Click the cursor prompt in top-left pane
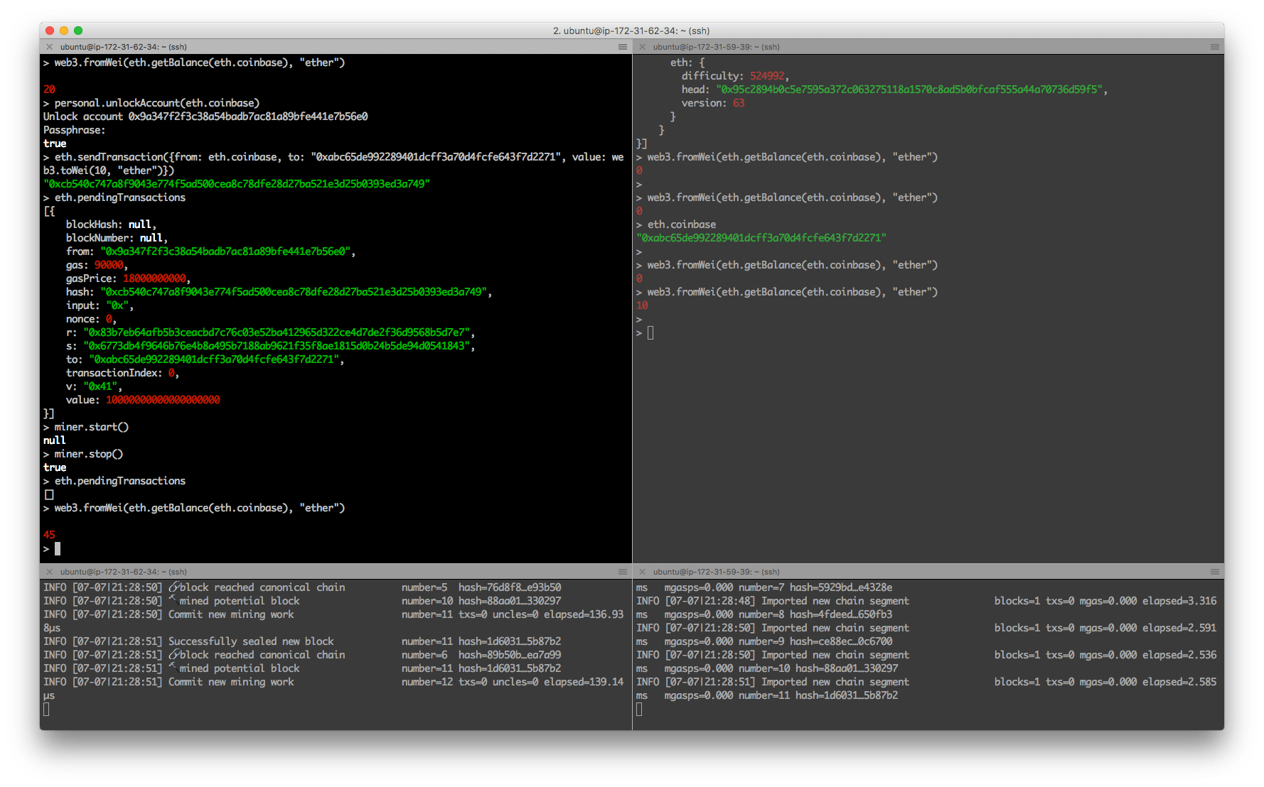The height and width of the screenshot is (787, 1264). click(x=58, y=548)
